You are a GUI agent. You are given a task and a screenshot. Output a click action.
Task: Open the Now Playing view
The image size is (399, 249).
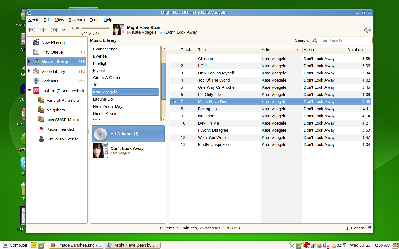(x=53, y=43)
